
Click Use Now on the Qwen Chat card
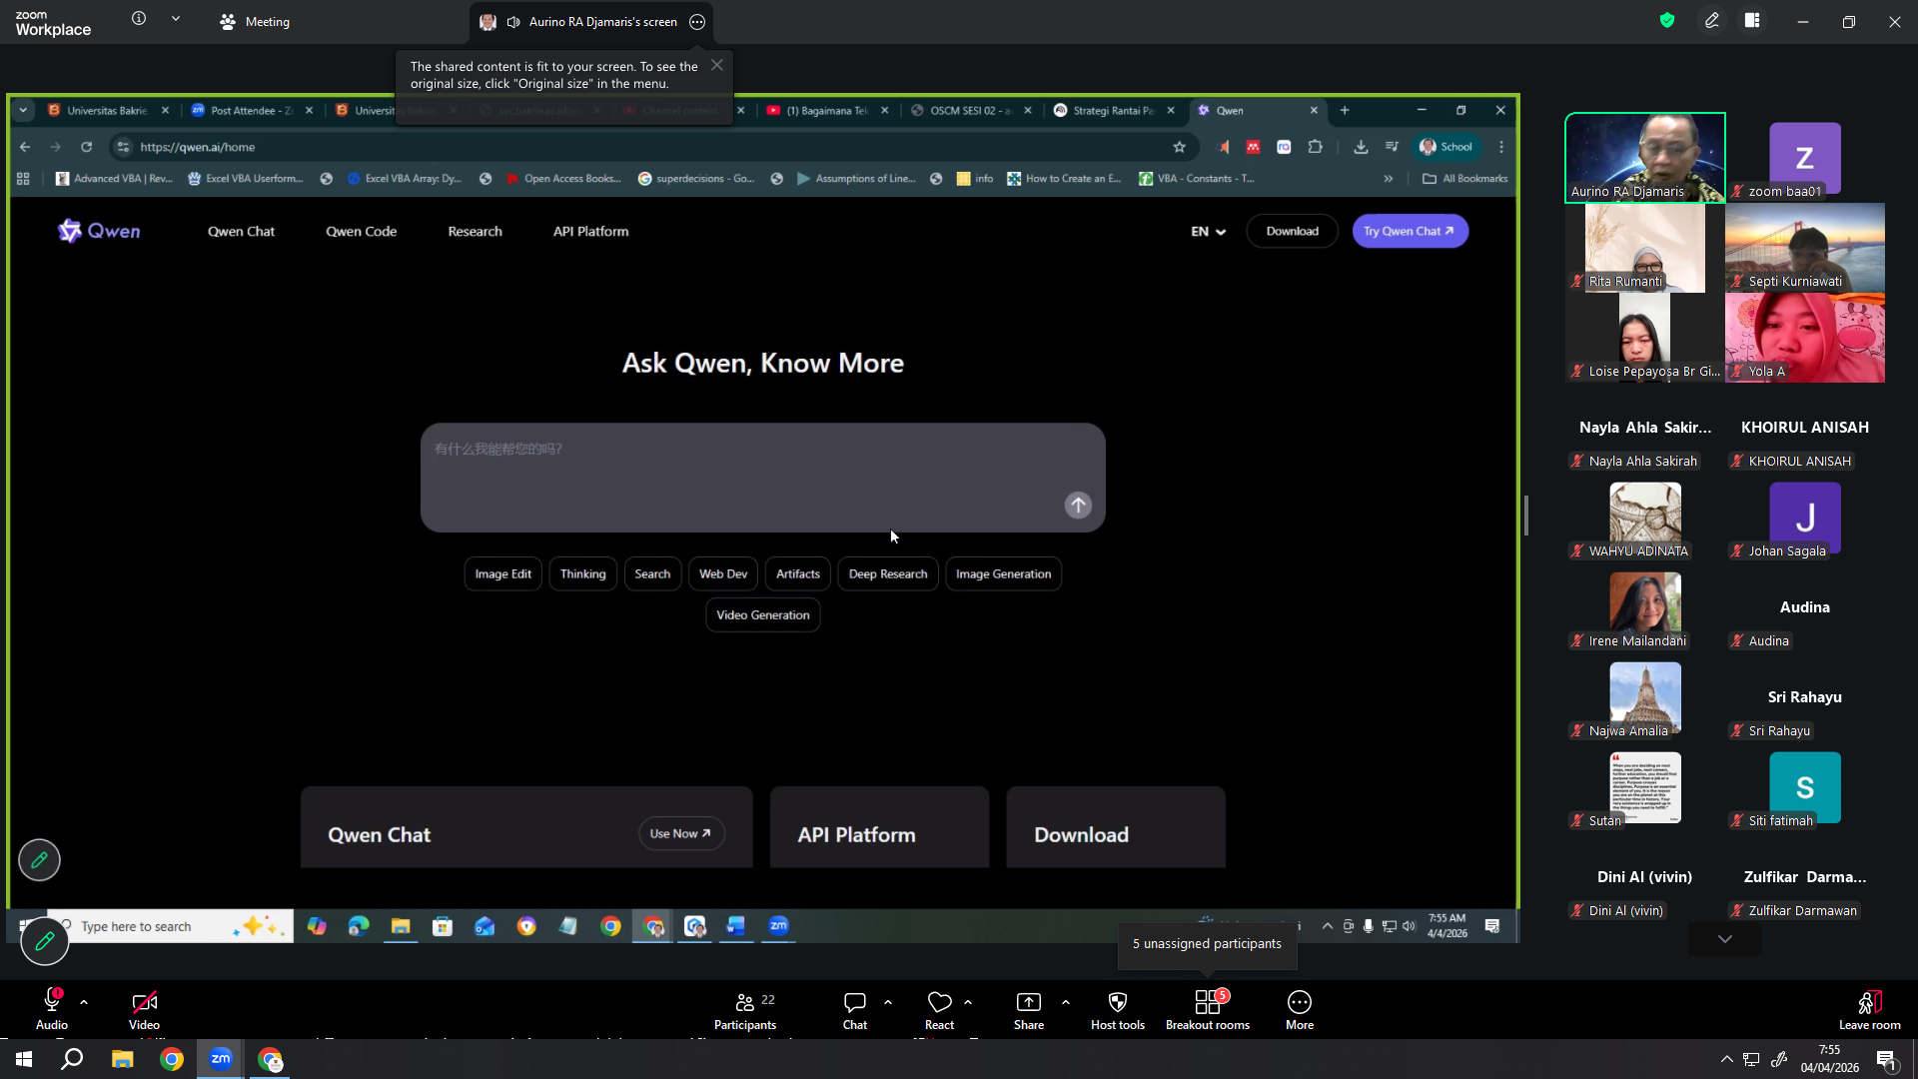point(680,833)
